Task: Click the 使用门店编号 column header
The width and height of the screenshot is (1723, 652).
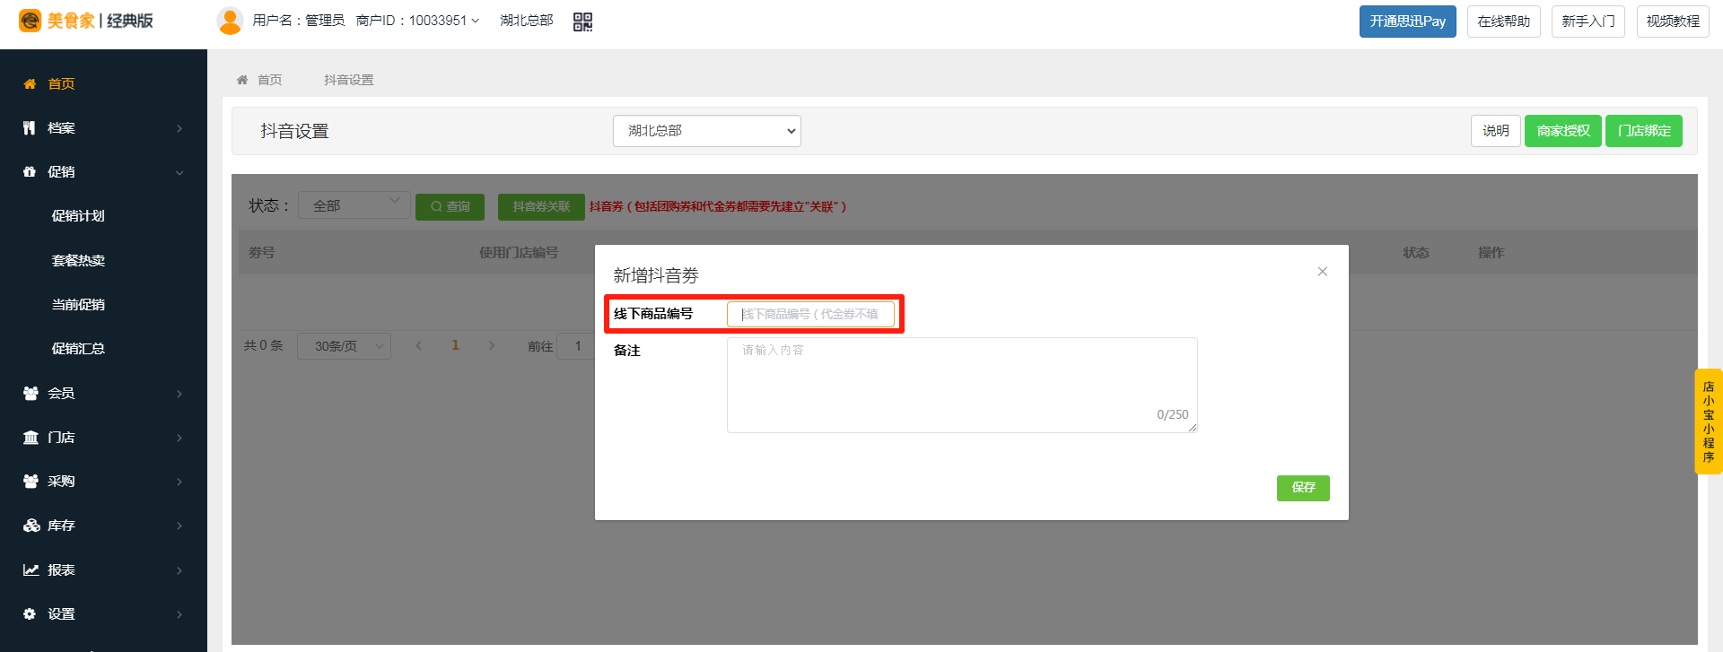Action: pyautogui.click(x=519, y=253)
